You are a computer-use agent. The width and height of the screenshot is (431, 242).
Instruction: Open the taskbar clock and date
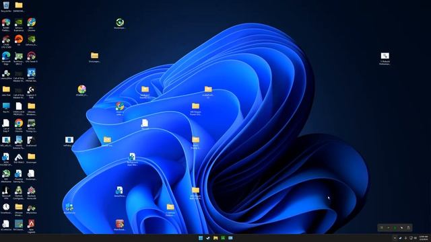click(x=424, y=238)
